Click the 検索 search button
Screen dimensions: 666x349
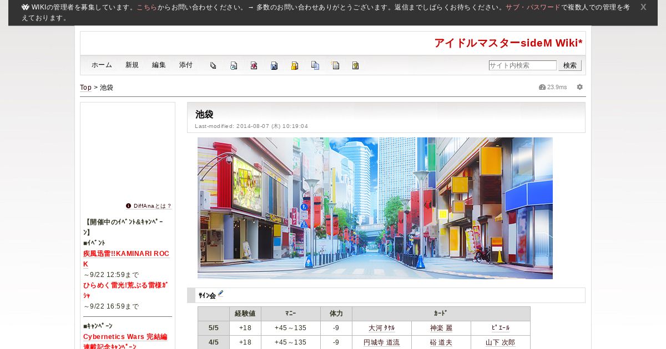click(570, 65)
